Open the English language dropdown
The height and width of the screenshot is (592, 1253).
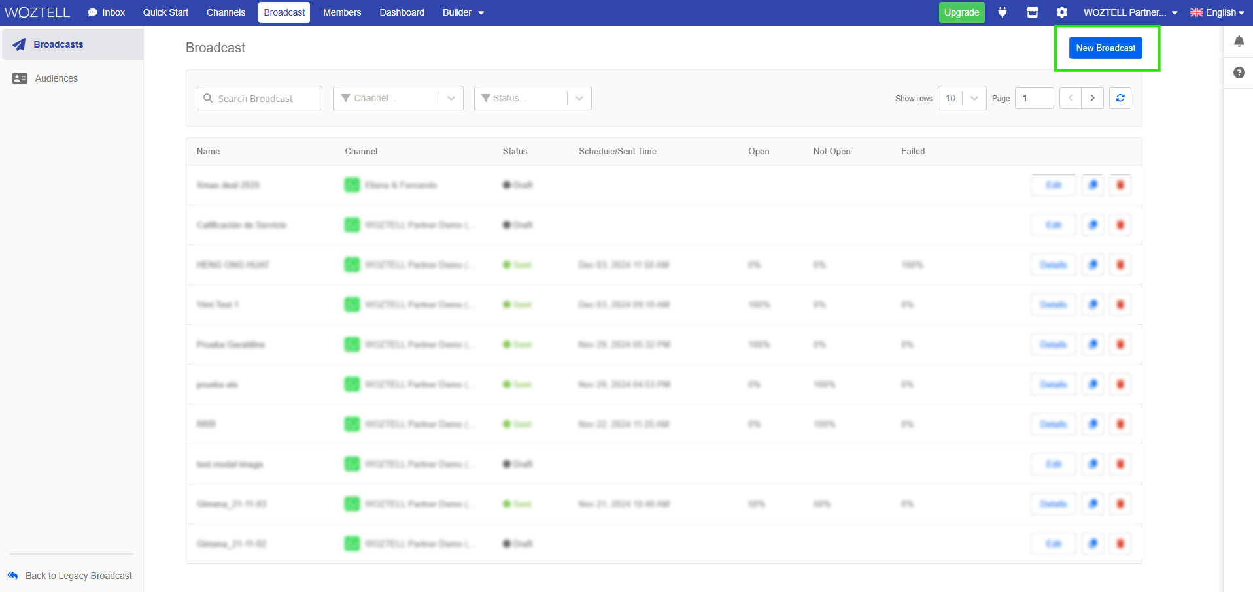tap(1217, 12)
